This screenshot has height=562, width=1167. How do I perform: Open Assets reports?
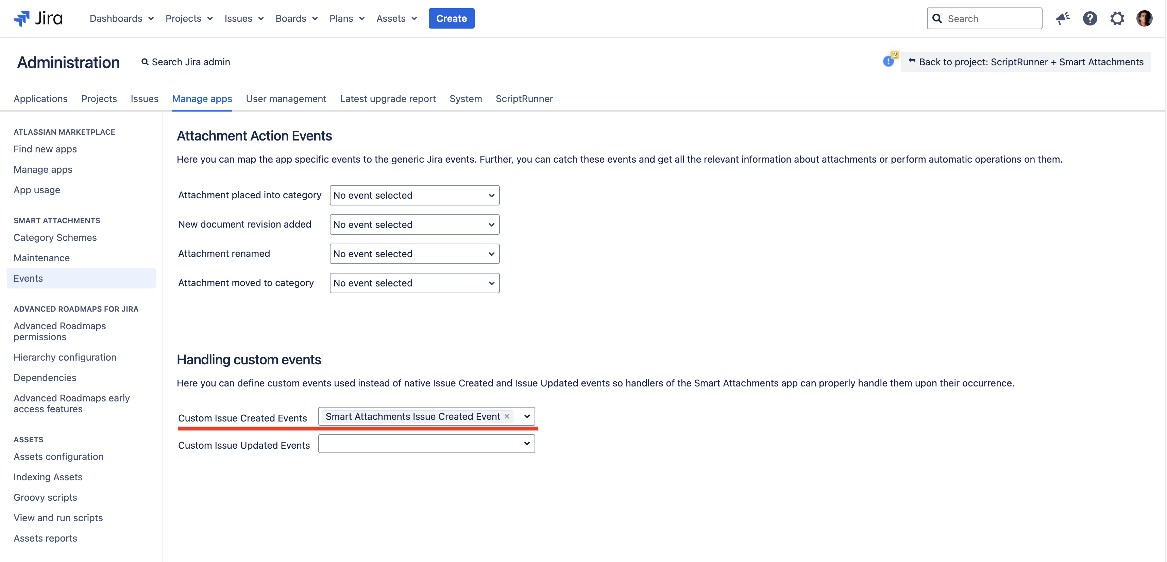pos(45,538)
